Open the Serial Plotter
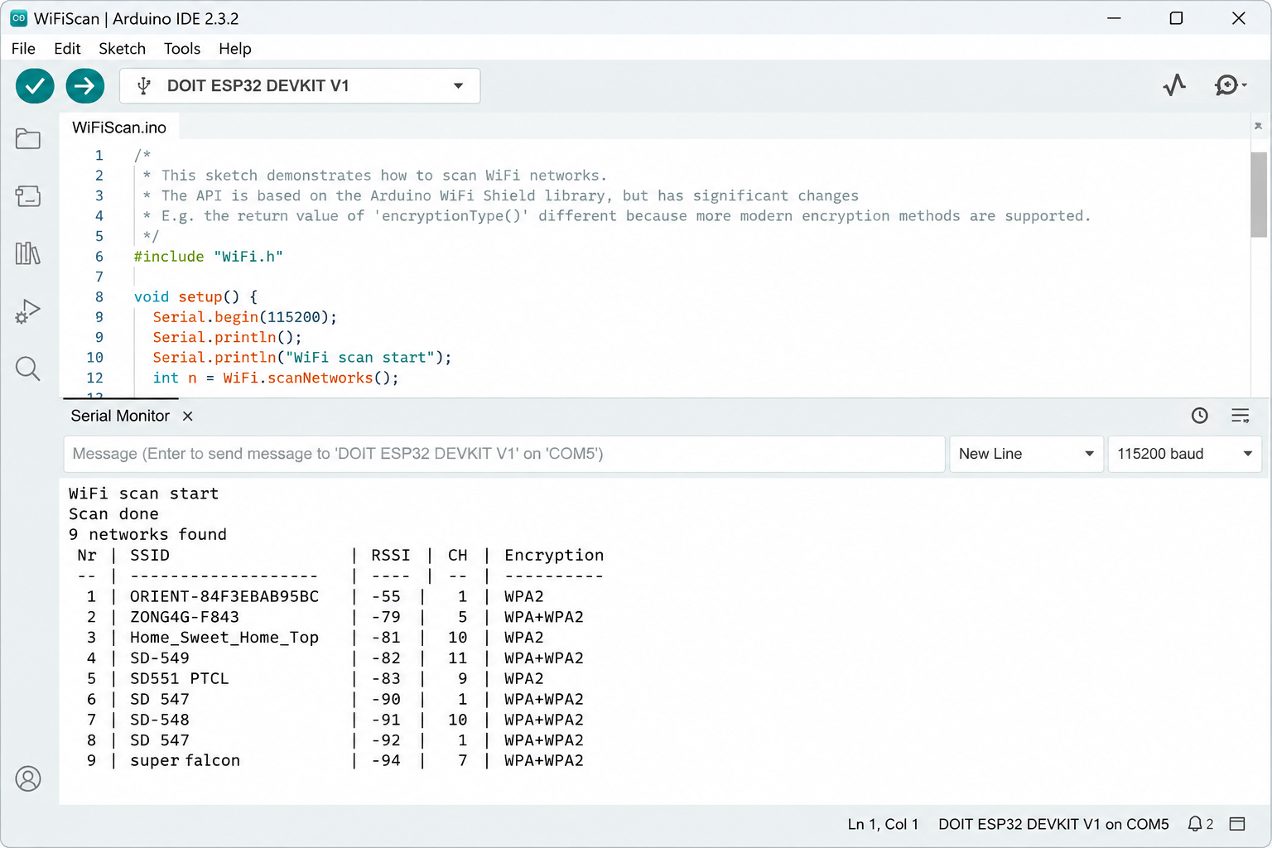The image size is (1272, 848). 1174,85
